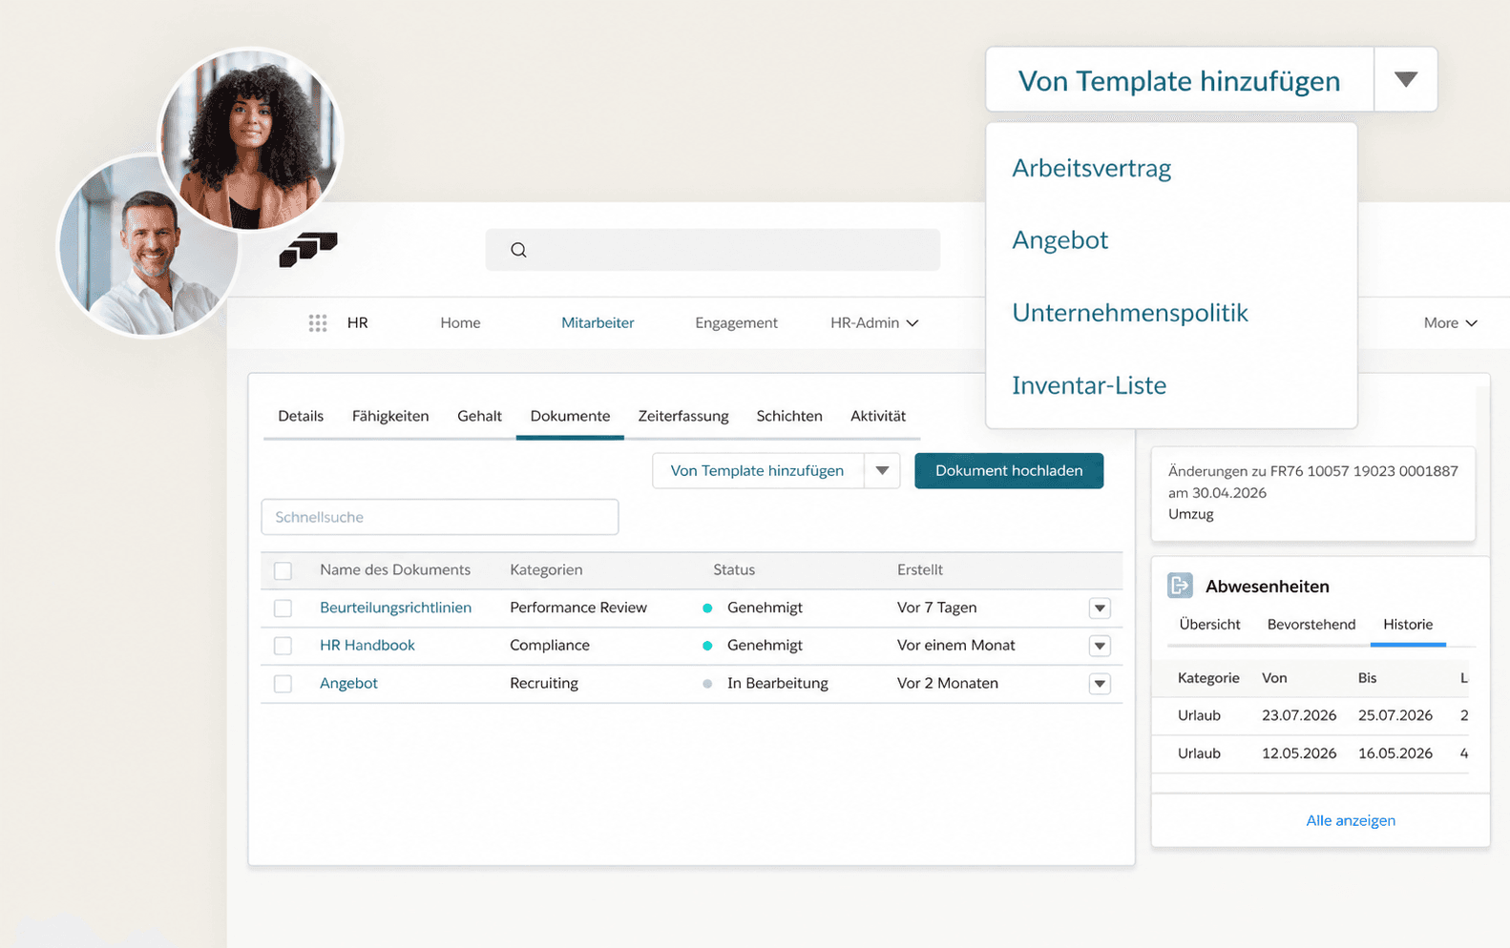
Task: Choose Angebot from template list
Action: click(1059, 240)
